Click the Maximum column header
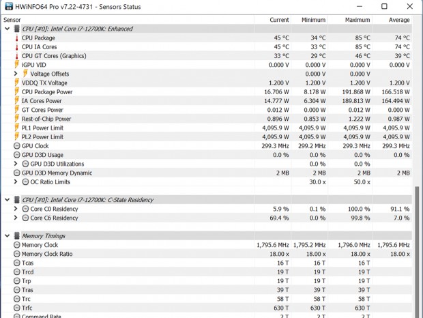The image size is (423, 318). pos(360,20)
